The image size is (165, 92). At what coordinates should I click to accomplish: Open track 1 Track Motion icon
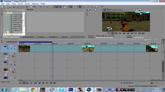(x=8, y=49)
